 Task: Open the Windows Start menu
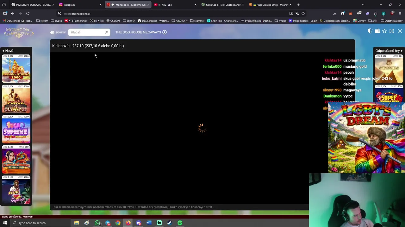[x=5, y=223]
